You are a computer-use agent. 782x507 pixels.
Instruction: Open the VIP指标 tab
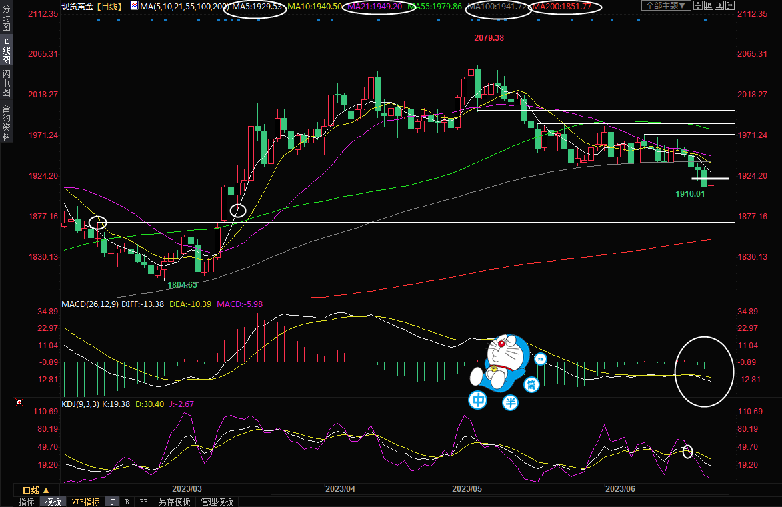(85, 502)
